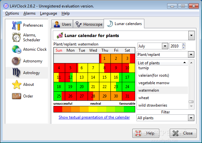This screenshot has height=143, width=202.
Task: Click the yellow neutral legend swatch
Action: click(93, 109)
